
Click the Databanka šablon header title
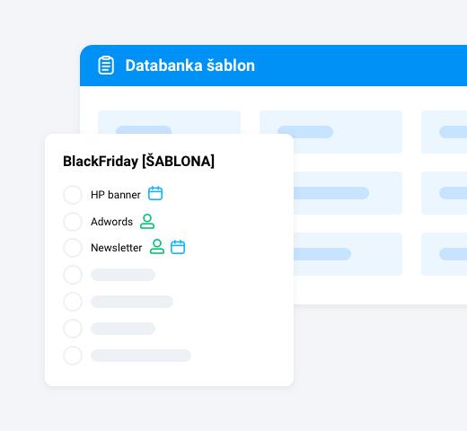coord(190,66)
